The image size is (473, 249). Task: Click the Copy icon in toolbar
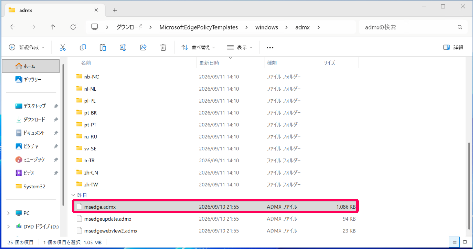(x=83, y=47)
